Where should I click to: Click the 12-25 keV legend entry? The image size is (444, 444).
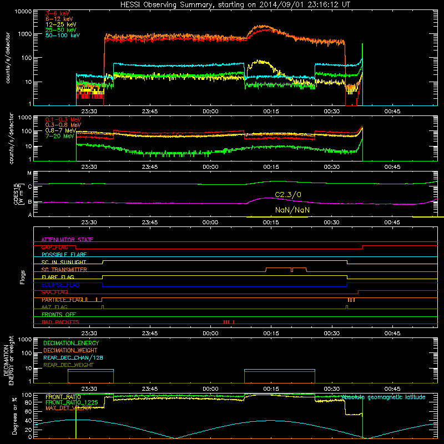pyautogui.click(x=60, y=24)
